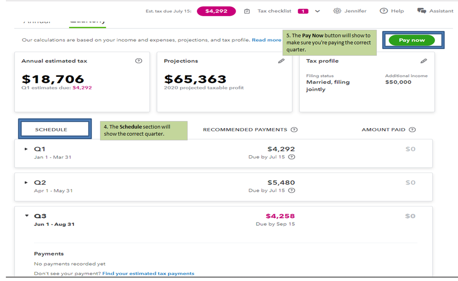Expand the Q2 schedule row
This screenshot has width=458, height=281.
pos(26,183)
